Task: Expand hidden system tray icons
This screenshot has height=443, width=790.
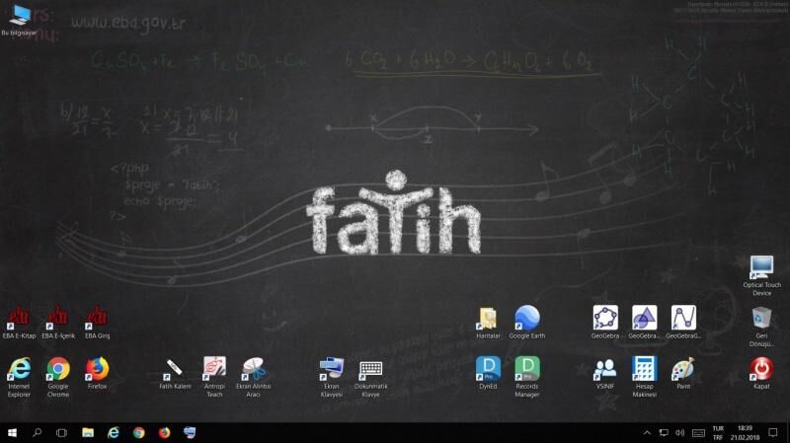Action: coord(647,432)
